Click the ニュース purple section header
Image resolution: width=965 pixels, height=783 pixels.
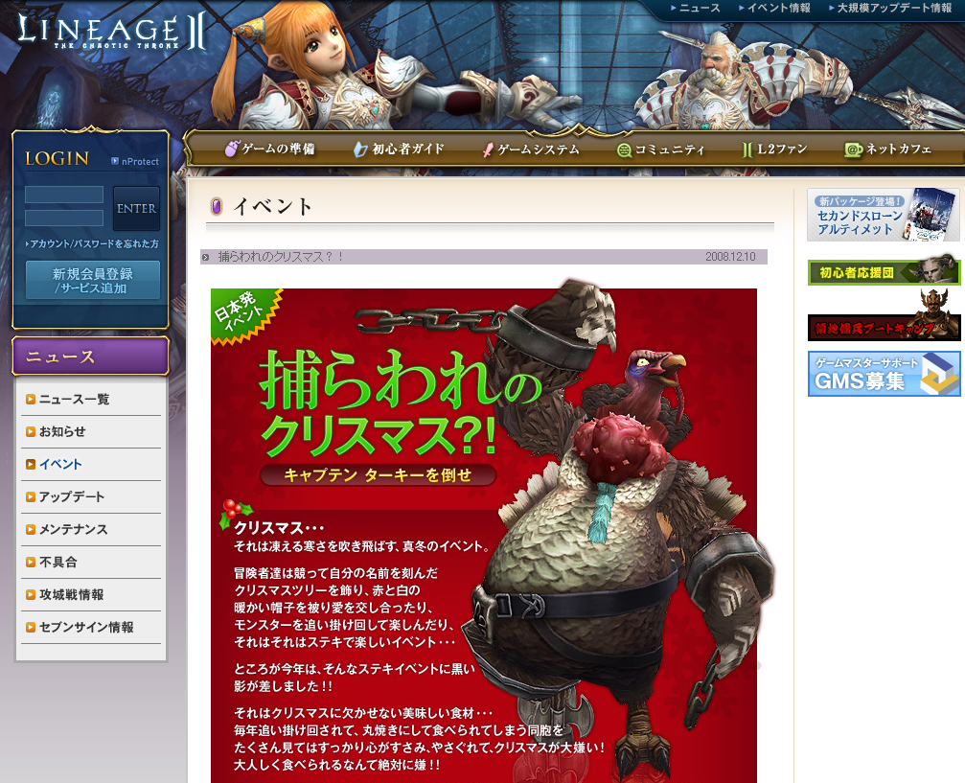[x=90, y=356]
